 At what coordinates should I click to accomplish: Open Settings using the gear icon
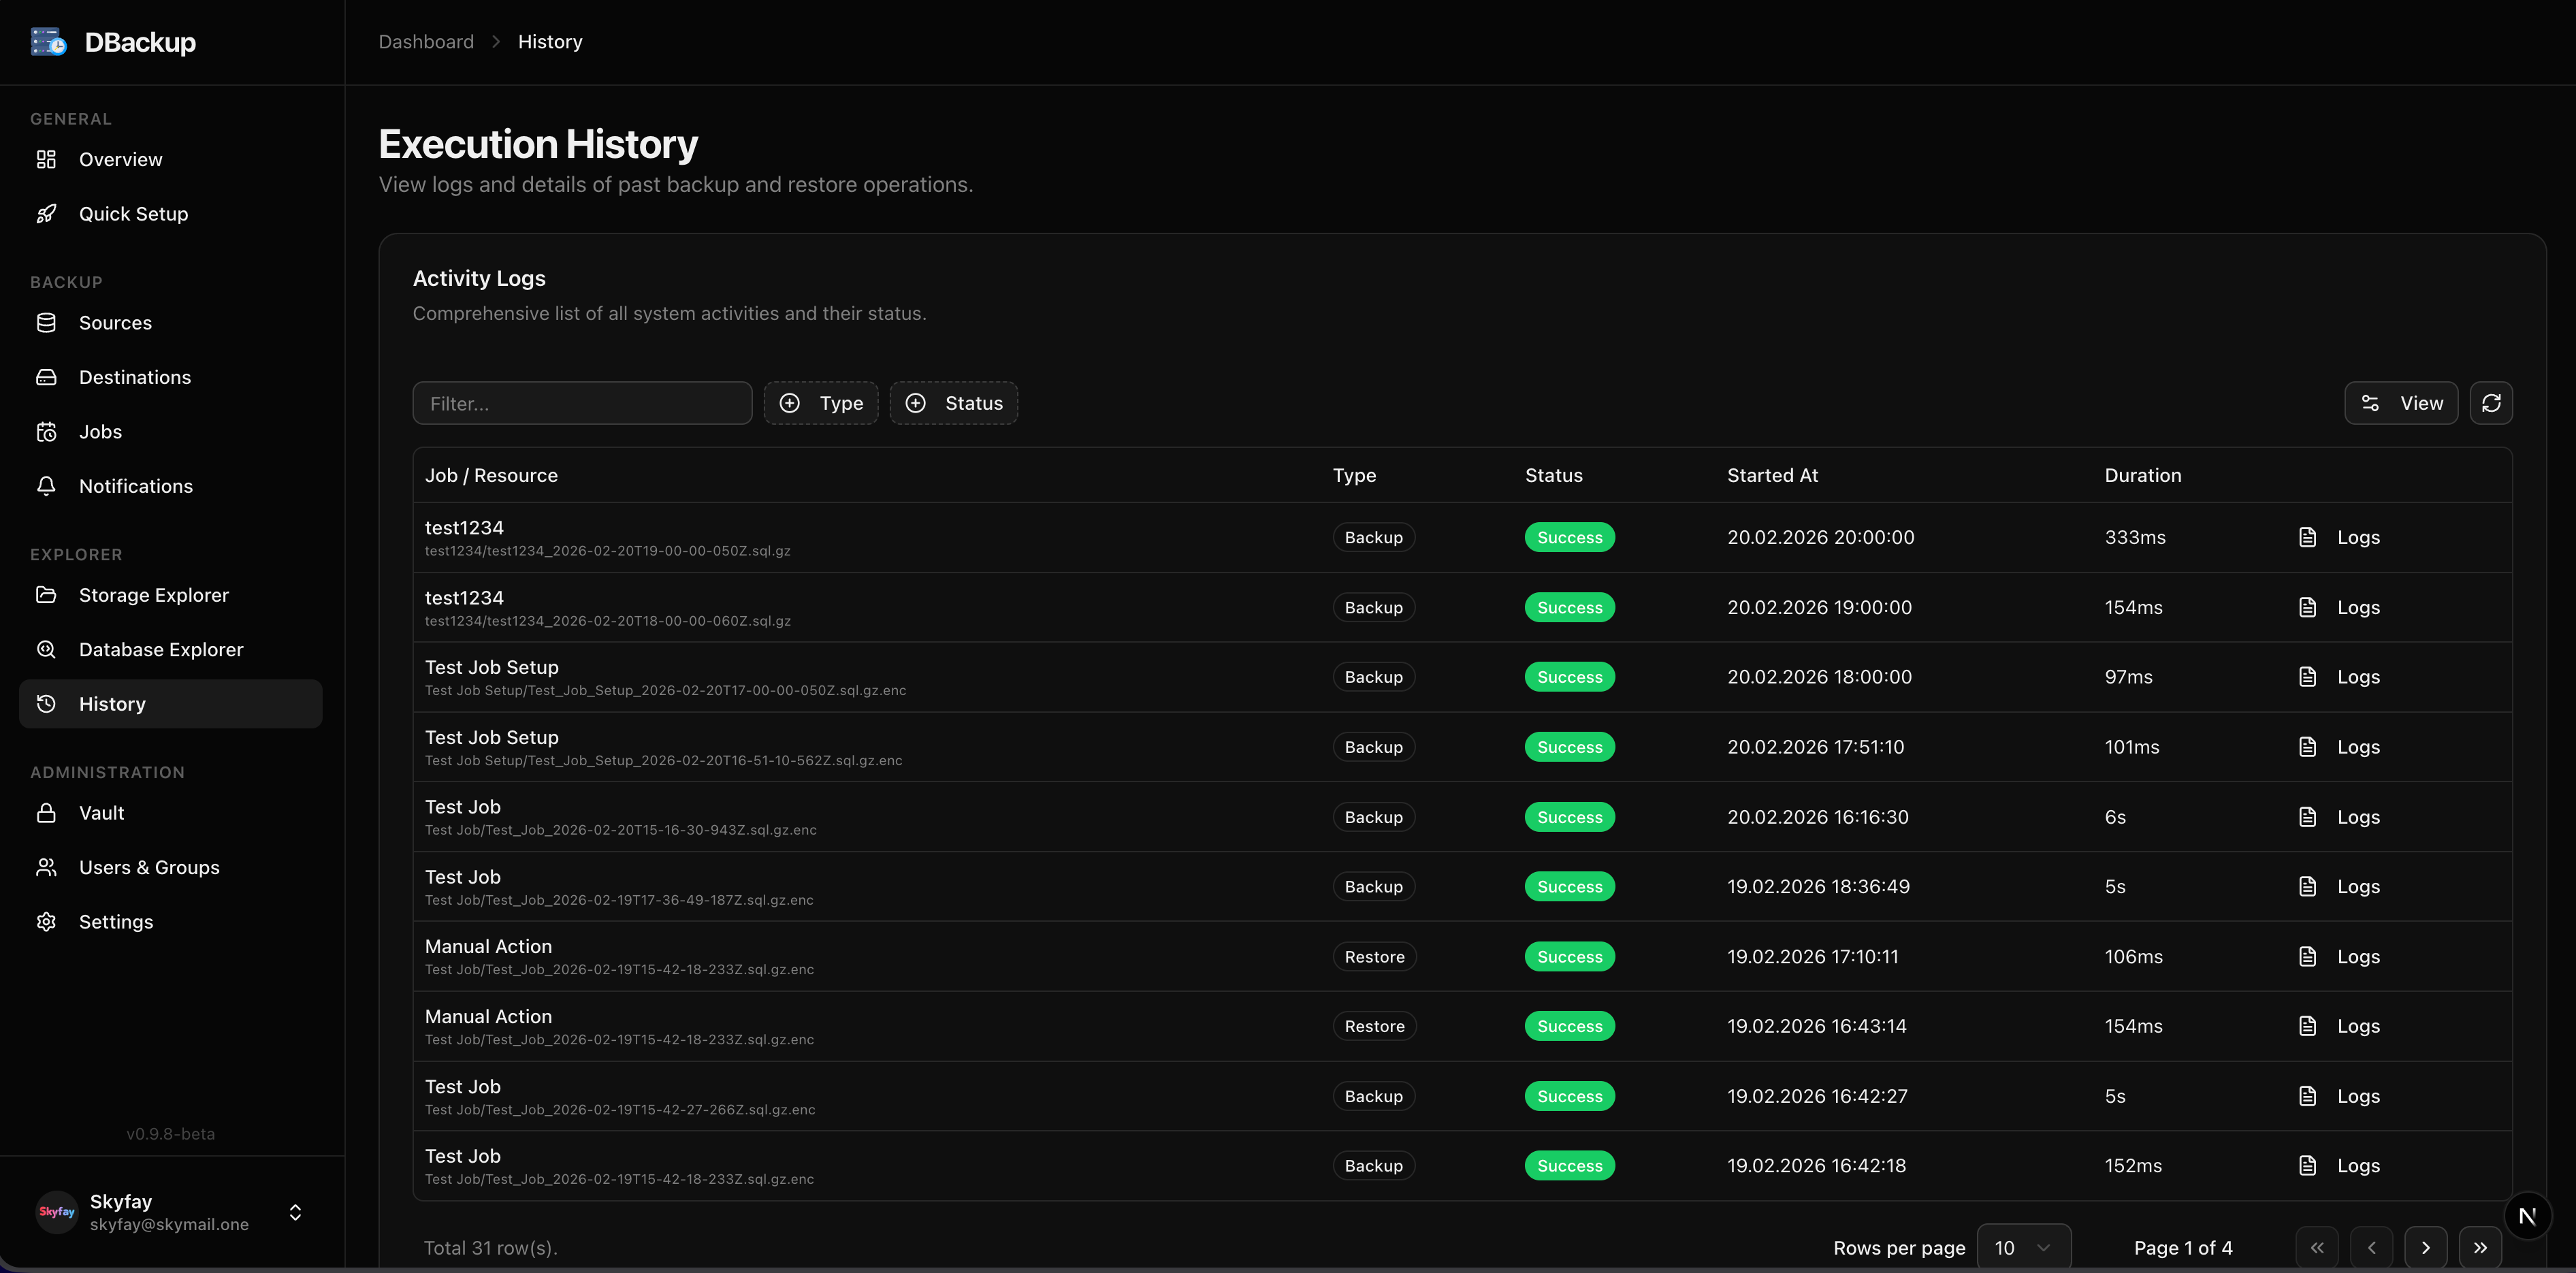[x=47, y=921]
